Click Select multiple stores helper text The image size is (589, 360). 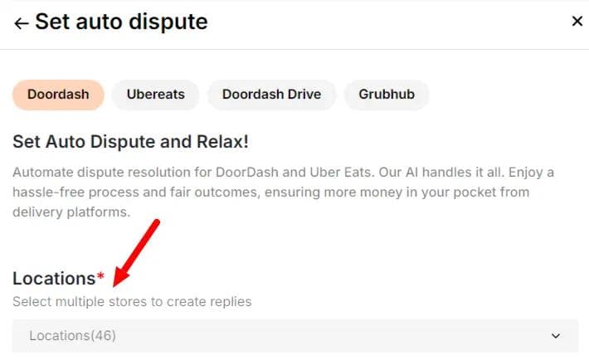tap(132, 301)
